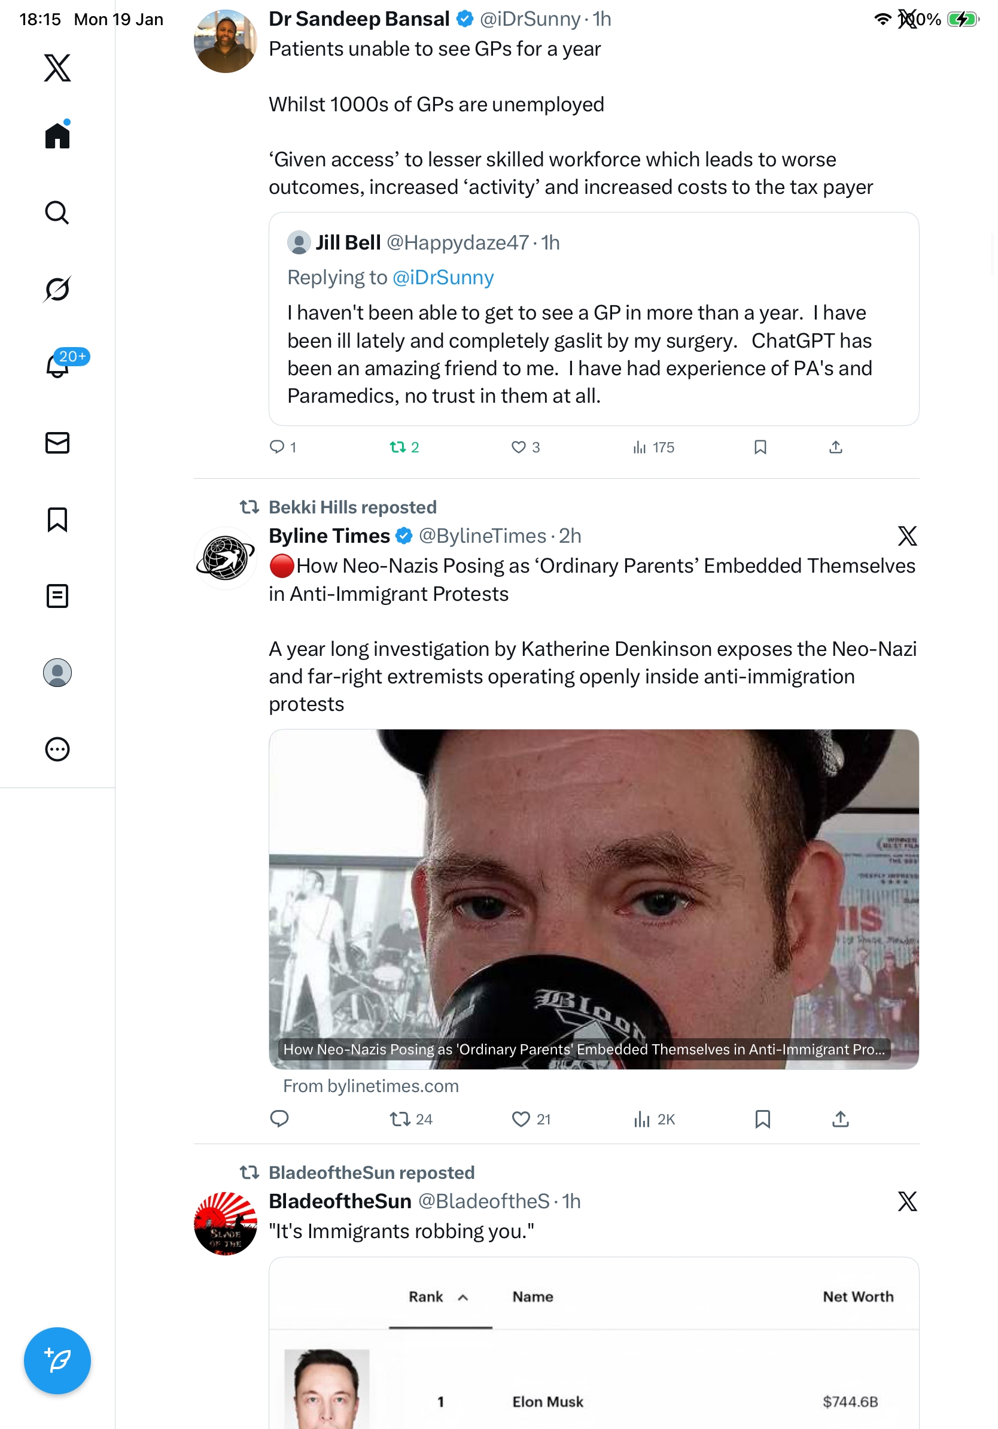Viewport: 998px width, 1429px height.
Task: Open Grok menu on BladeoftheSun post
Action: [907, 1201]
